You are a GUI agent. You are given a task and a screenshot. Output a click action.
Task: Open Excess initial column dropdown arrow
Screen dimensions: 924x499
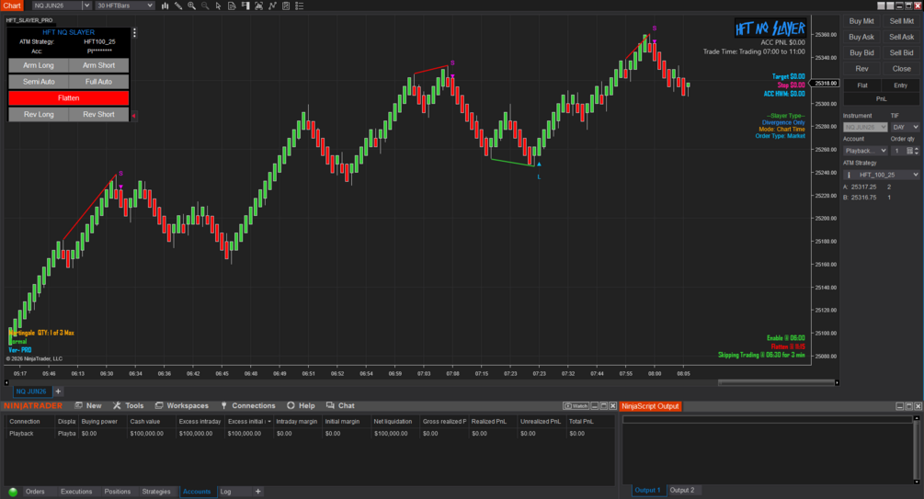[x=269, y=421]
